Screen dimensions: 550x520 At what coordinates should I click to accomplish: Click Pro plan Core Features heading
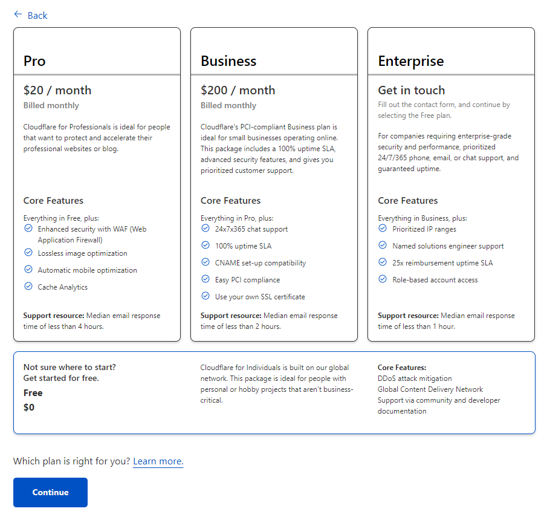pos(53,200)
